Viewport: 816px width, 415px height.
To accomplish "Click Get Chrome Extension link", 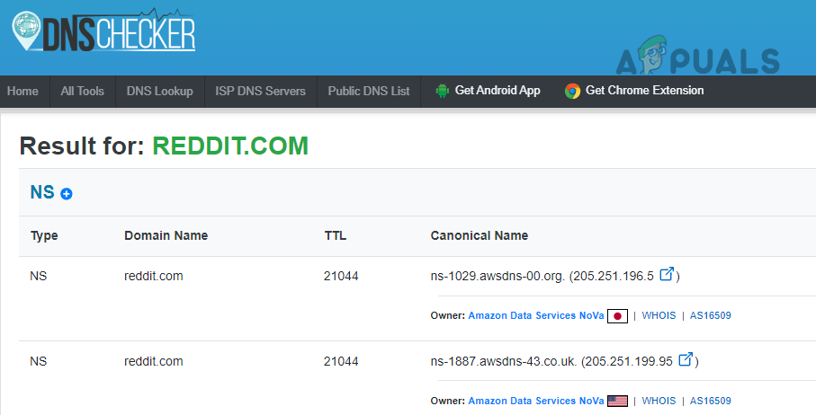I will click(644, 91).
